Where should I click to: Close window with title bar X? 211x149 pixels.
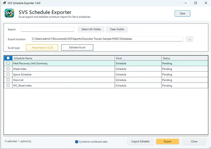[x=206, y=3]
